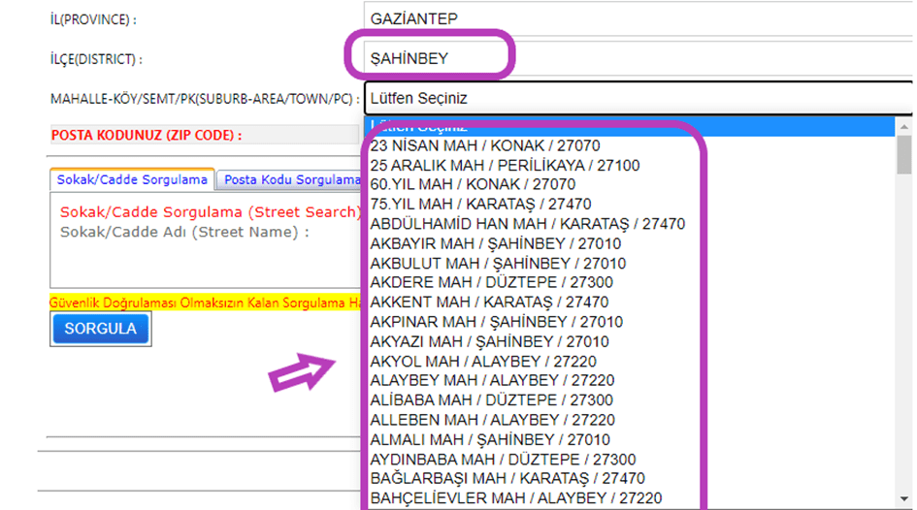
Task: Choose ABDÜLHAMİD HAN MAH / KARATAŞ option
Action: click(527, 224)
